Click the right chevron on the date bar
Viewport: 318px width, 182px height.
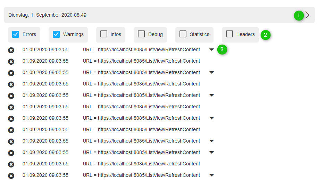tap(308, 15)
